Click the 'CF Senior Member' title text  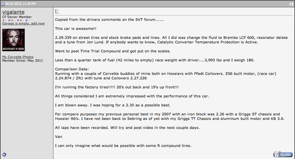17,17
